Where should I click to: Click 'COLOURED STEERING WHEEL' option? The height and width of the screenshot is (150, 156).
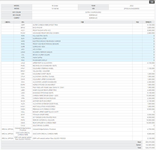click(x=43, y=68)
